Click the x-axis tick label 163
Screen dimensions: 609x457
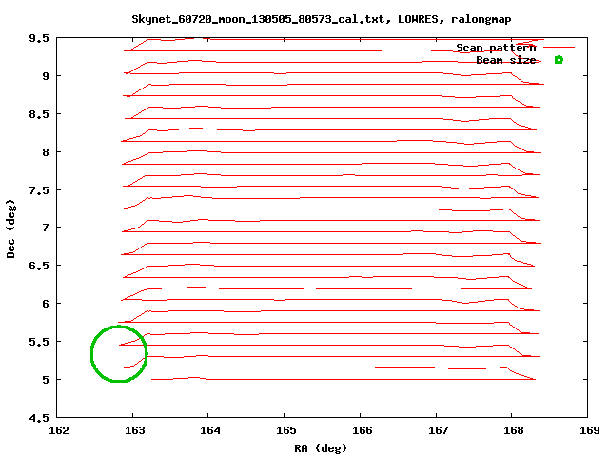[x=134, y=430]
